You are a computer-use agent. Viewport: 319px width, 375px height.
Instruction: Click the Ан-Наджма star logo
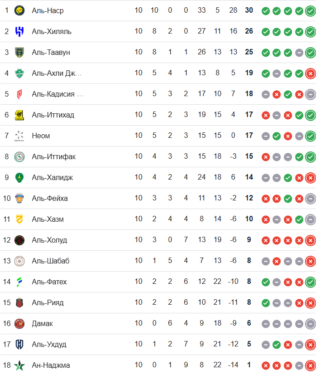pos(19,365)
